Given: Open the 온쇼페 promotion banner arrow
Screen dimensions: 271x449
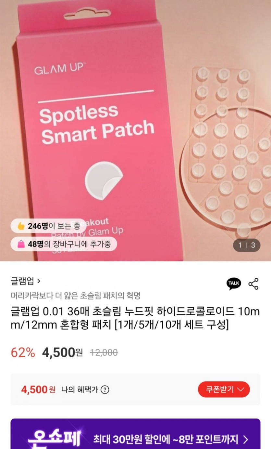Looking at the screenshot, I should click(246, 440).
